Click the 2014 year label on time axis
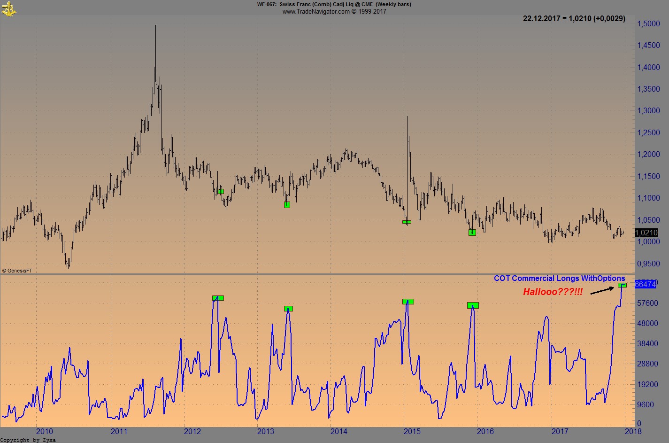This screenshot has width=669, height=443. click(338, 431)
